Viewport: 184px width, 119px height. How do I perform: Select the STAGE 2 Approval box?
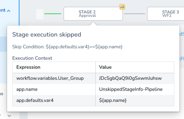tap(93, 14)
